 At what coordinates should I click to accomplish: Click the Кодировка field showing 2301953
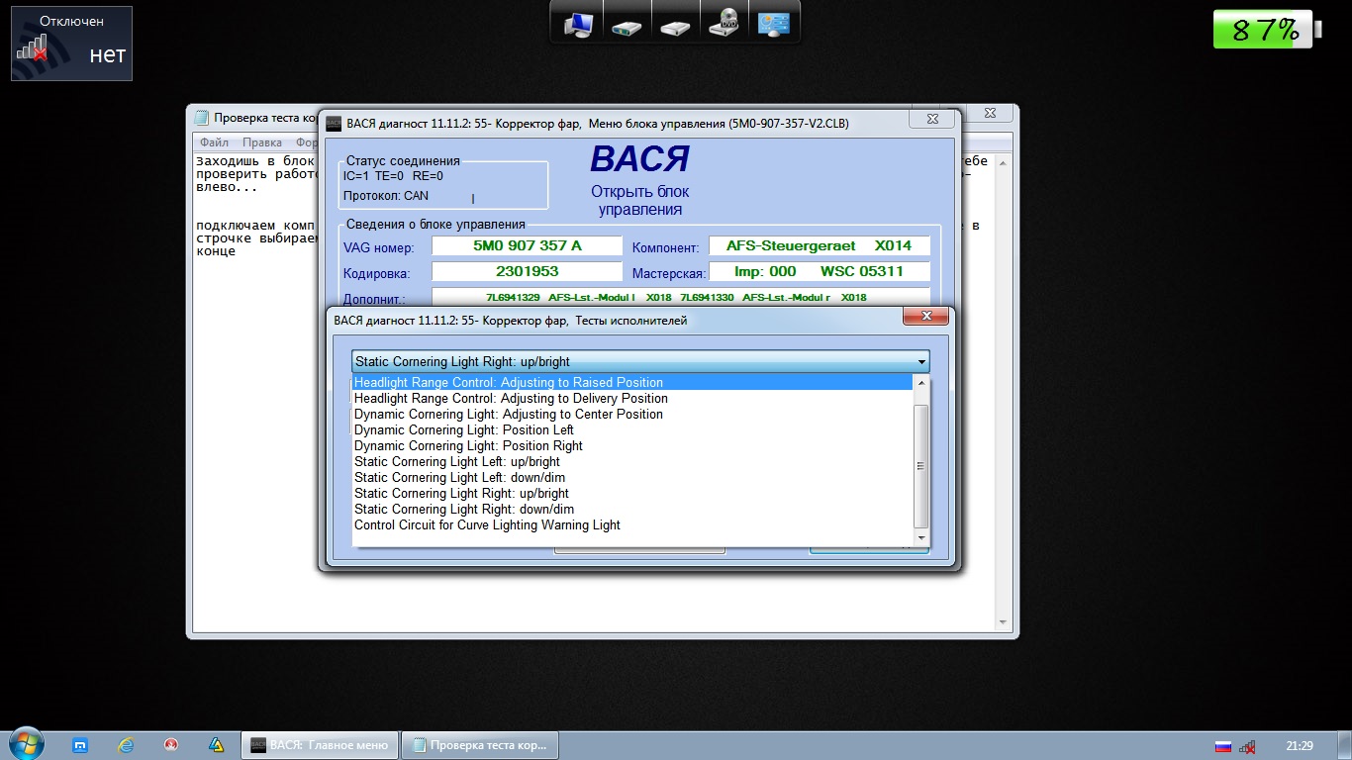[527, 272]
